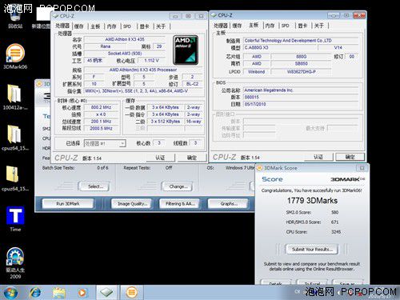Open the 100412a folder on desktop
Screen dimensions: 400x300
point(14,98)
